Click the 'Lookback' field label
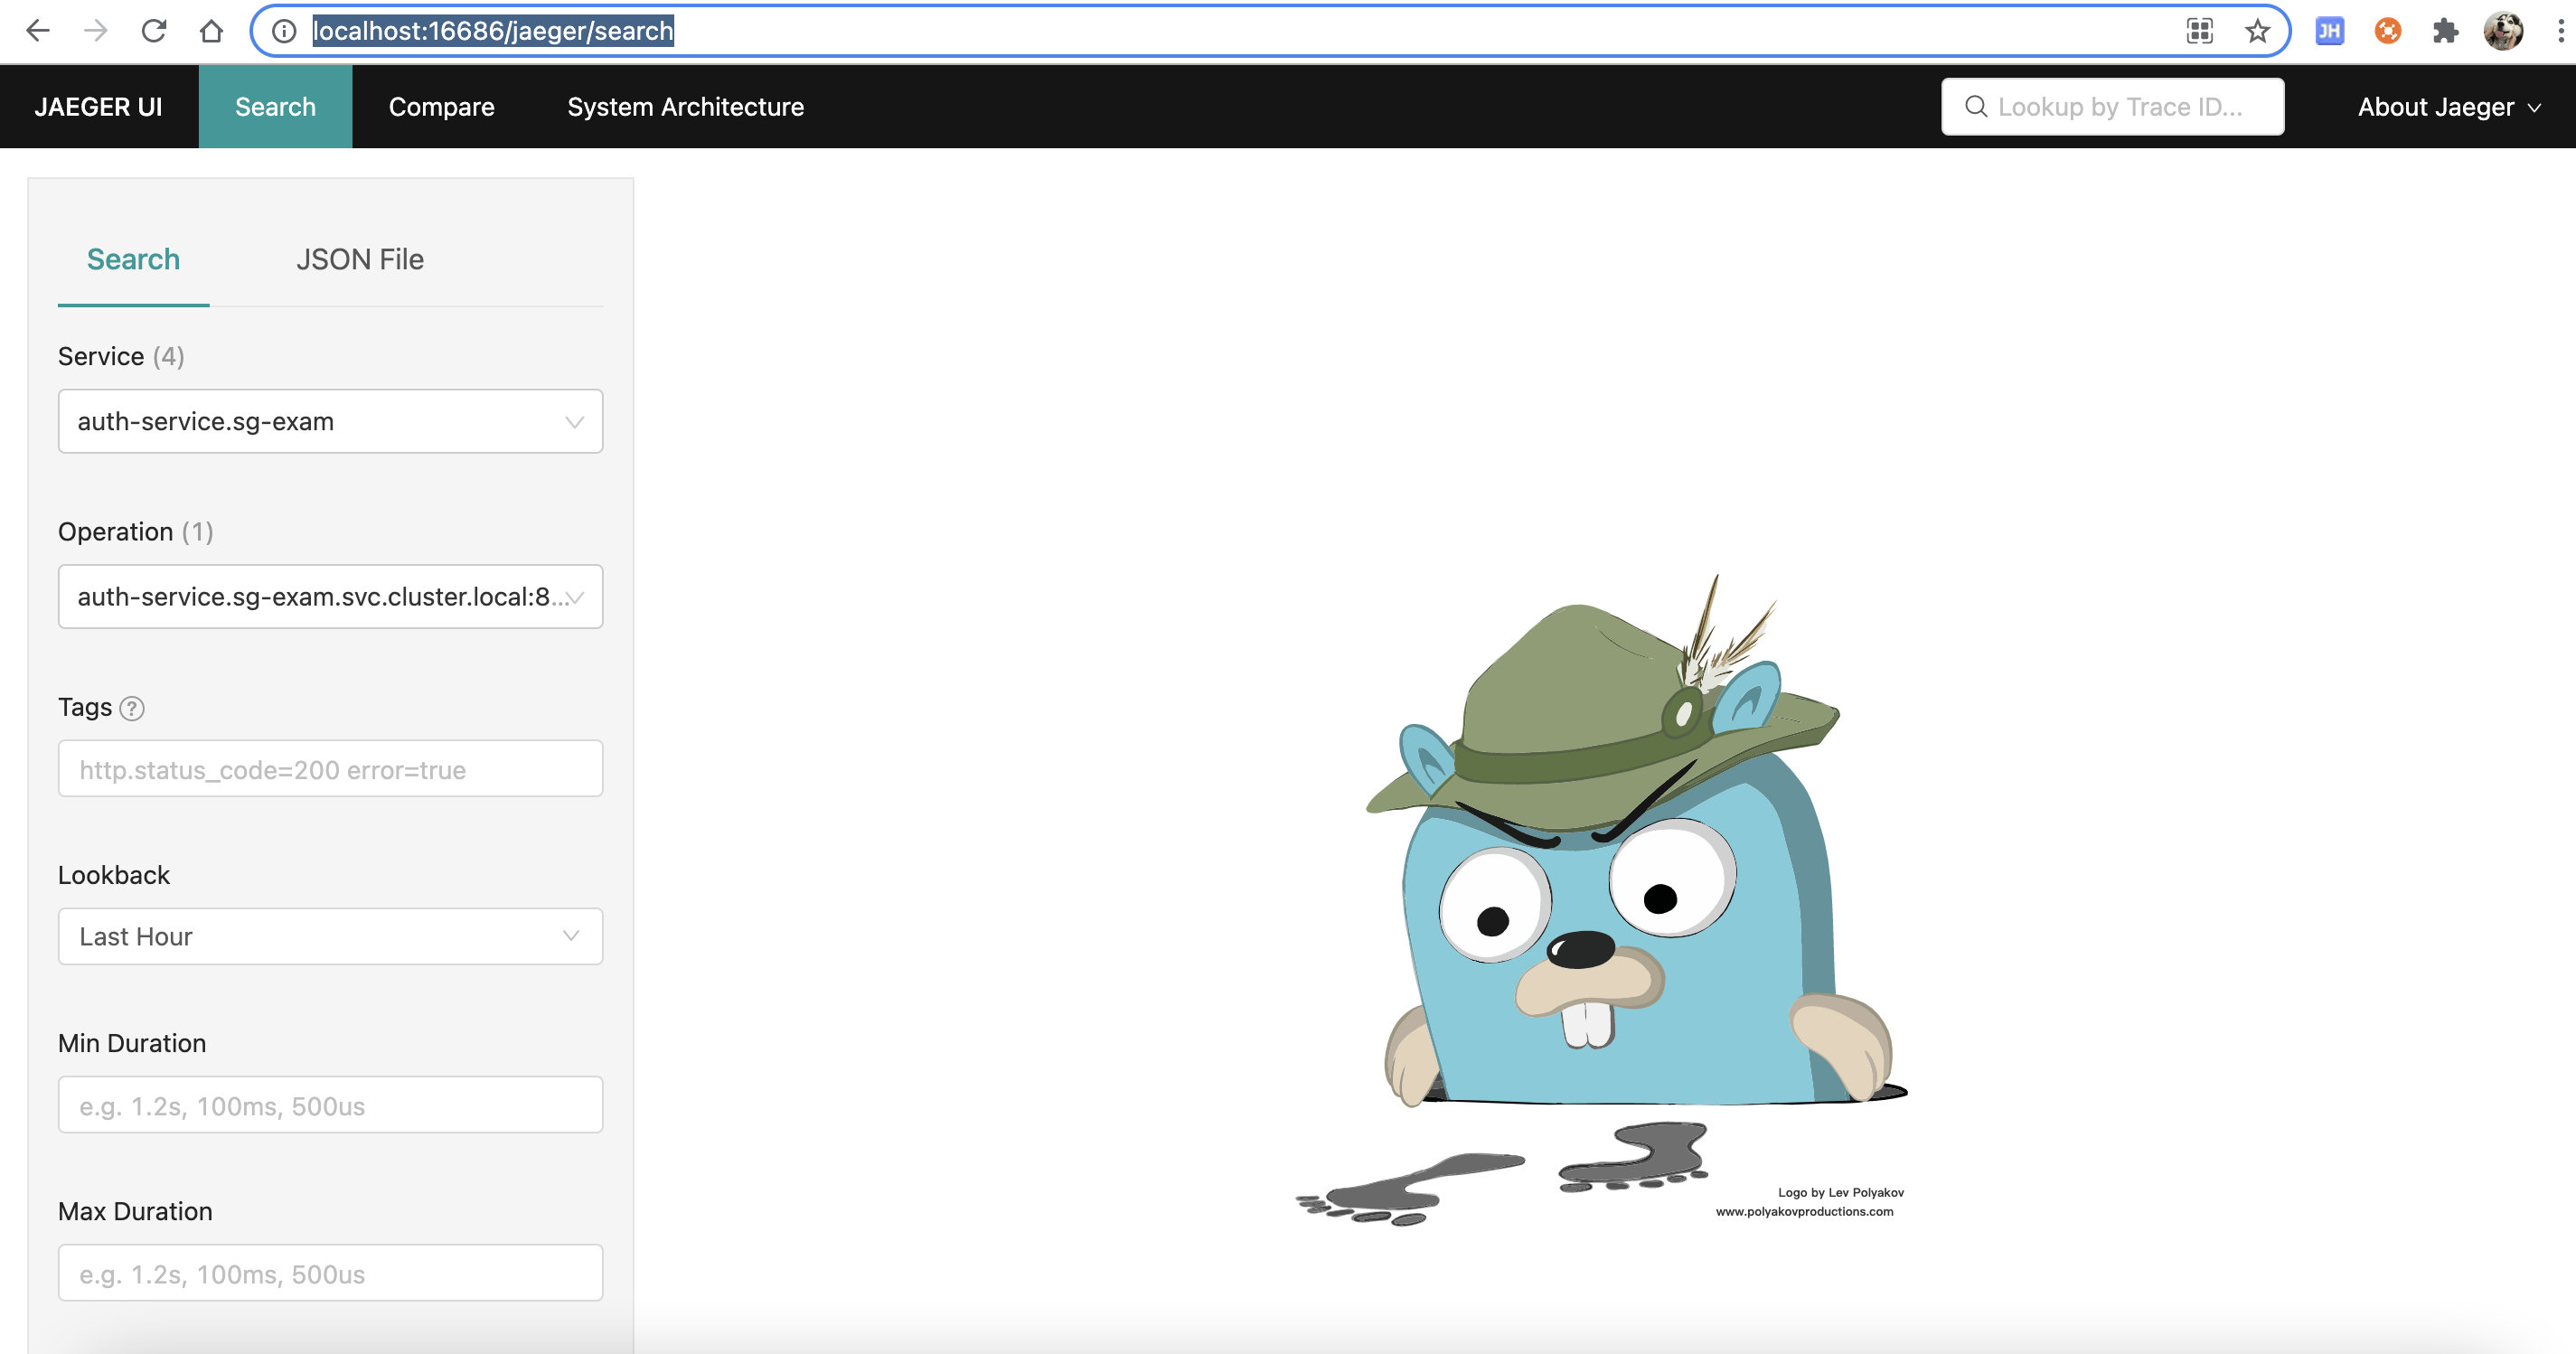 click(114, 875)
